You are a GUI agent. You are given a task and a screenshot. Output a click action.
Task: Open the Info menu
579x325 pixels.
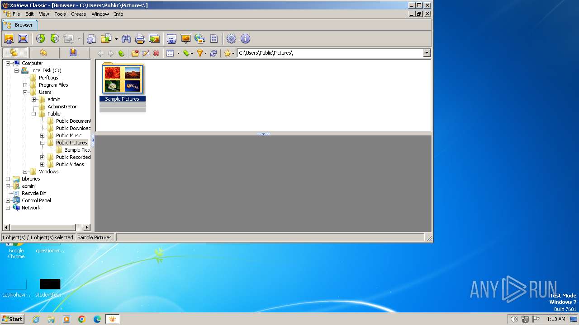click(119, 14)
